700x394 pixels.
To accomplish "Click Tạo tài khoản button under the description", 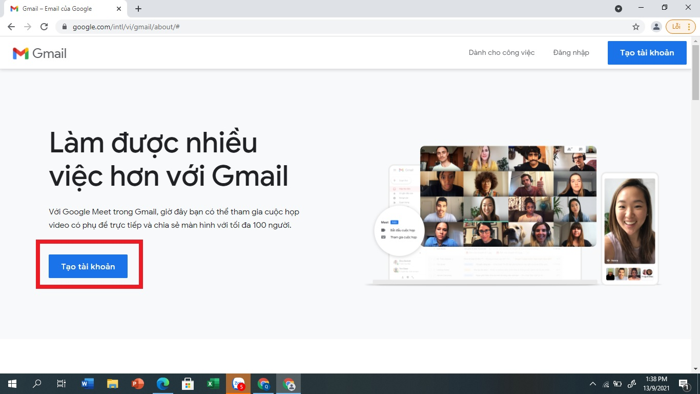I will 88,266.
